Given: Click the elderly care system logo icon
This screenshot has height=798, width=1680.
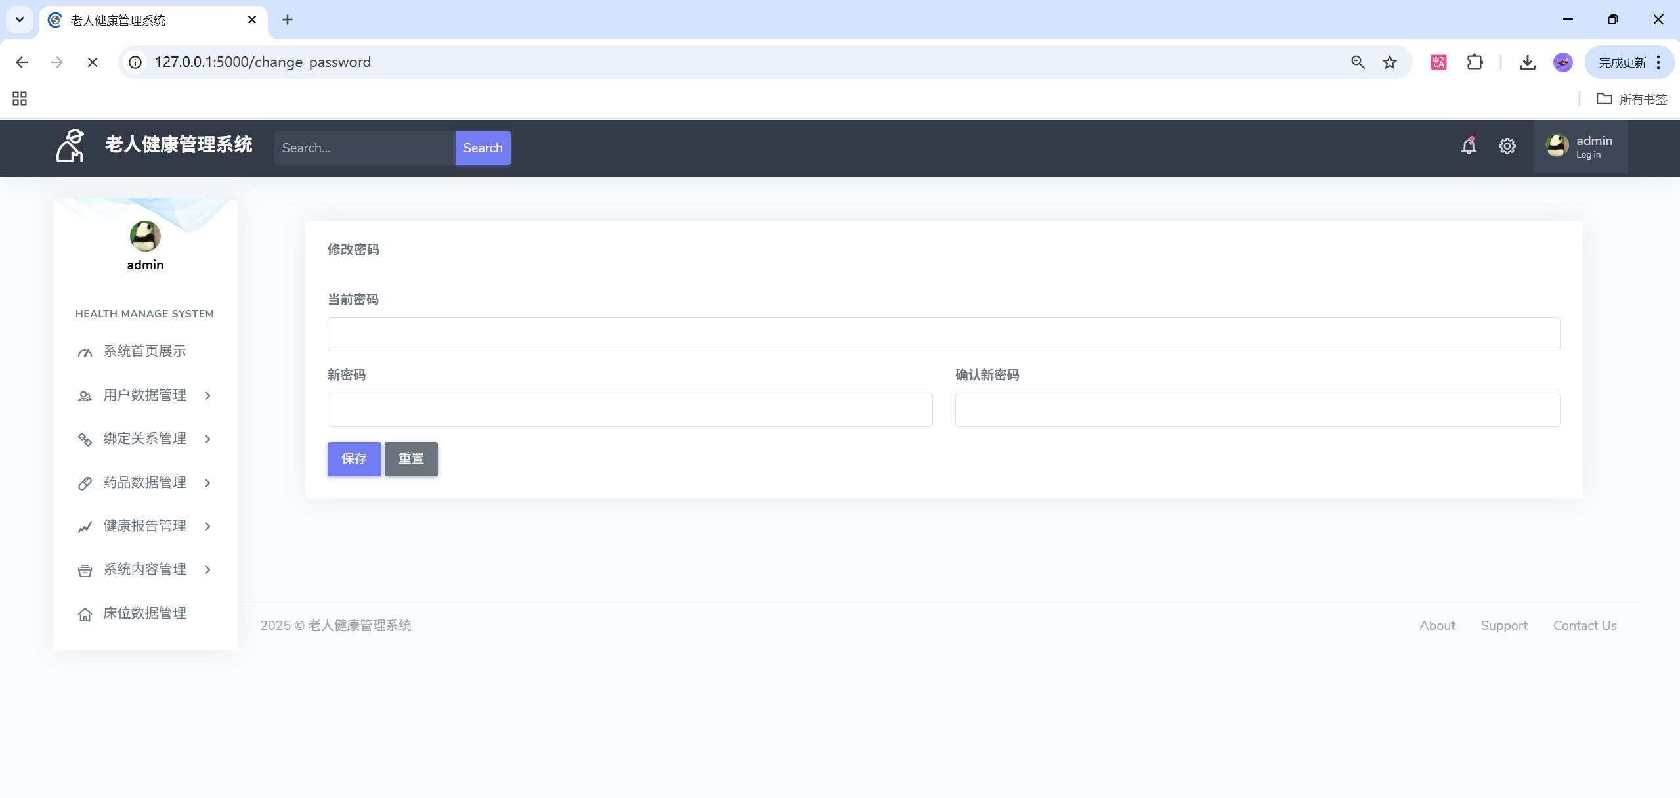Looking at the screenshot, I should coord(70,146).
